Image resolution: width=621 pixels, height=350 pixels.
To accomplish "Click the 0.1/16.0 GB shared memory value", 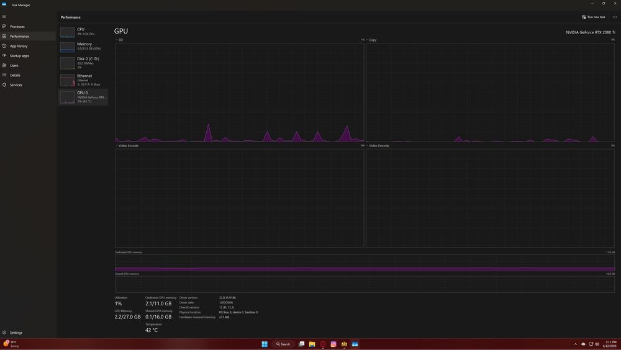I will 158,316.
